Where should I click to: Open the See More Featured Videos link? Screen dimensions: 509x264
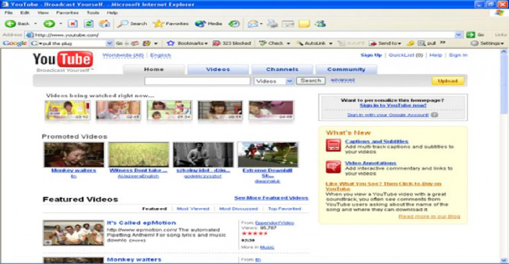(x=271, y=198)
